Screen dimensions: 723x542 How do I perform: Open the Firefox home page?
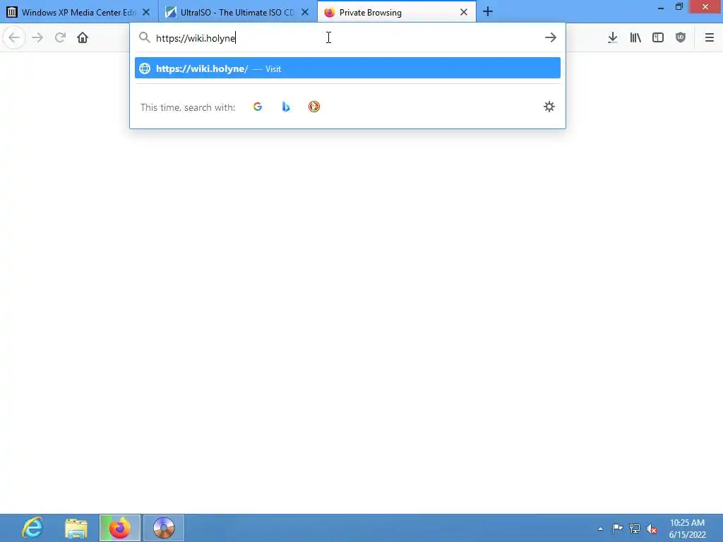point(83,37)
